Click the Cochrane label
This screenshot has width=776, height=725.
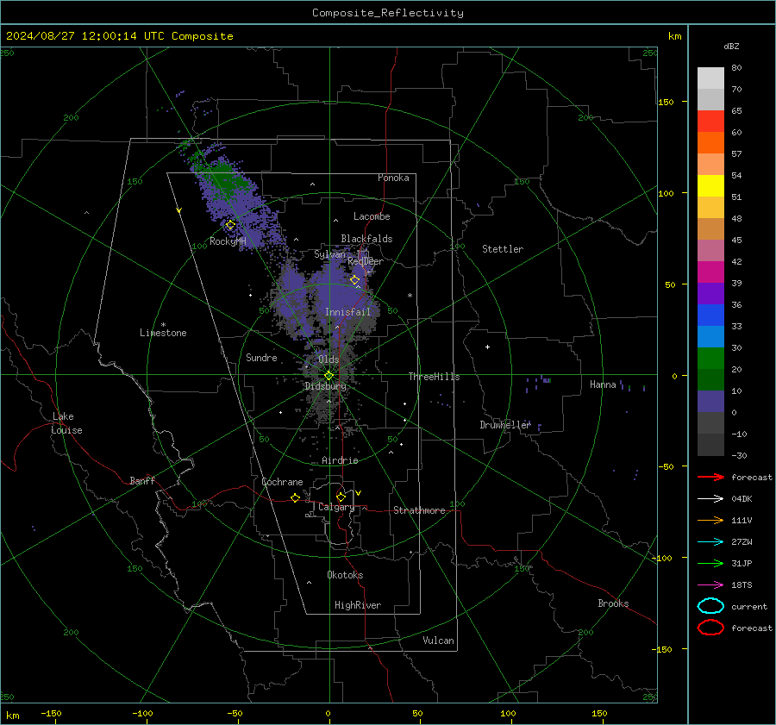pyautogui.click(x=282, y=482)
